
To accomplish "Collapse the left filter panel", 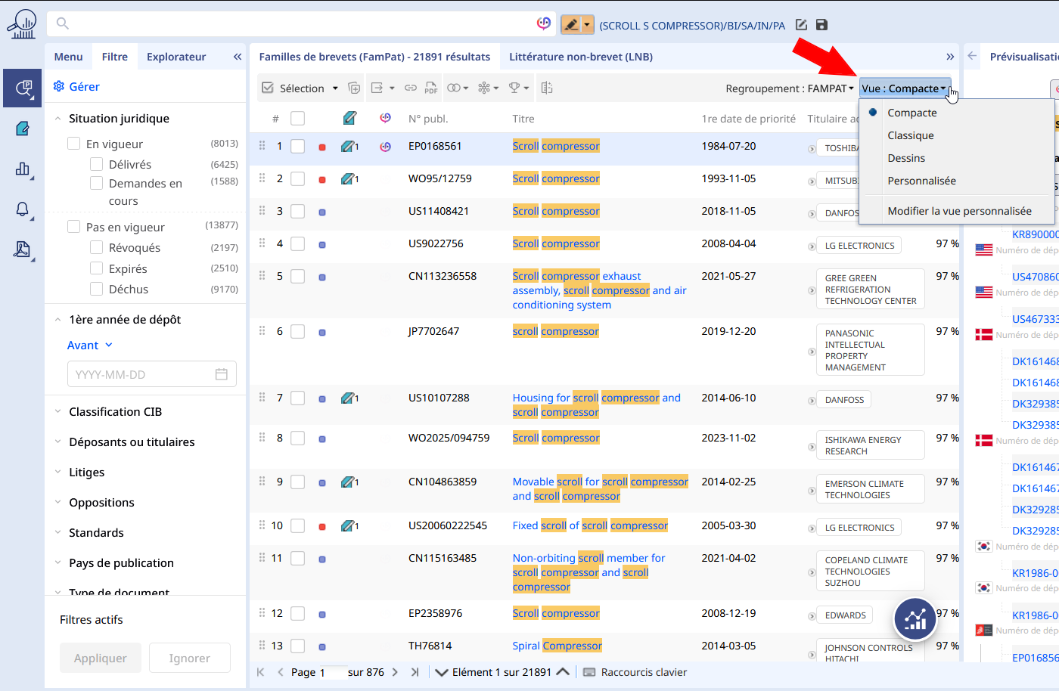I will (x=238, y=57).
